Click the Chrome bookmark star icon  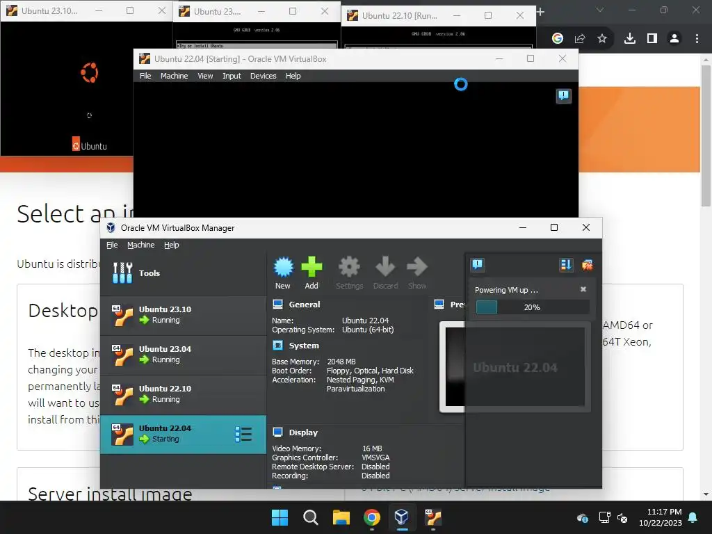click(x=601, y=39)
